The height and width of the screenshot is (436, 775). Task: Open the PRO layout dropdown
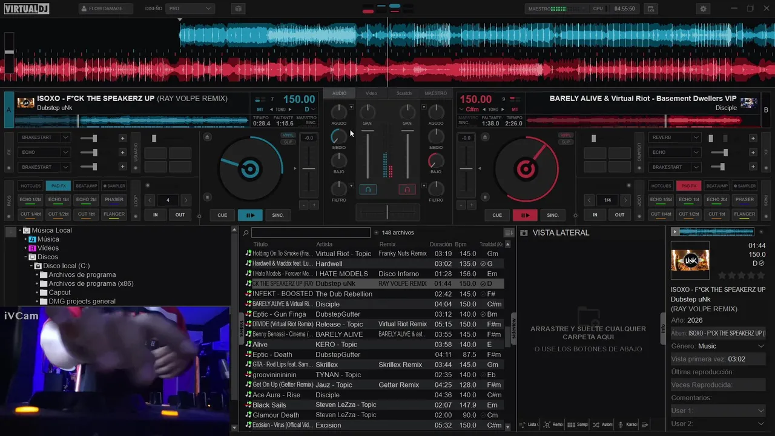coord(190,8)
